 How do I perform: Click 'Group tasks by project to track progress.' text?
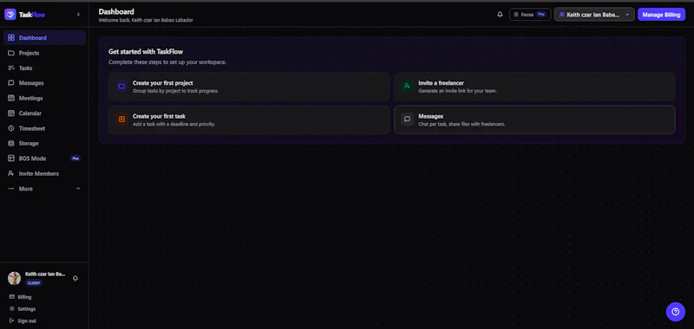coord(176,91)
